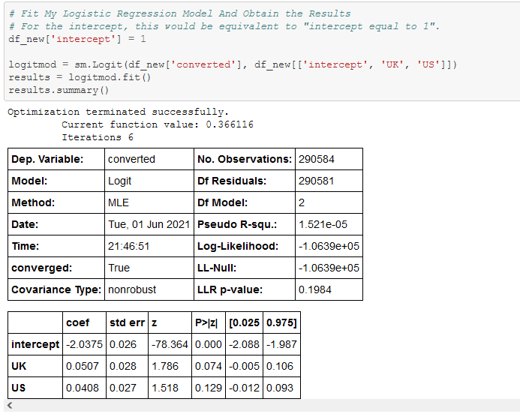Click the 'Df Model:' label cell
Viewport: 520px width, 414px height.
tap(245, 202)
